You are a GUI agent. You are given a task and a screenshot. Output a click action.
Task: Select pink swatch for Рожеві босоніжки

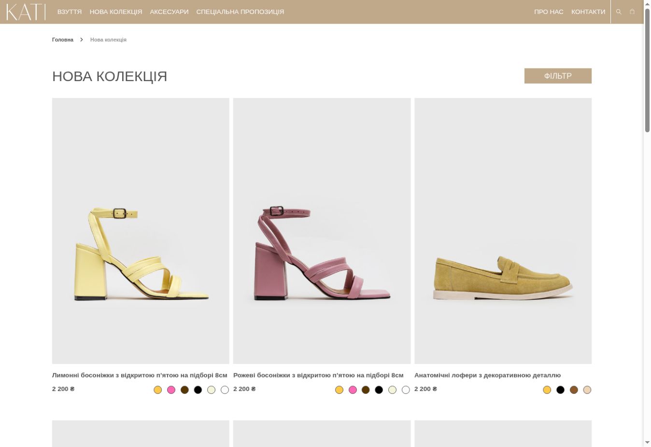tap(353, 390)
